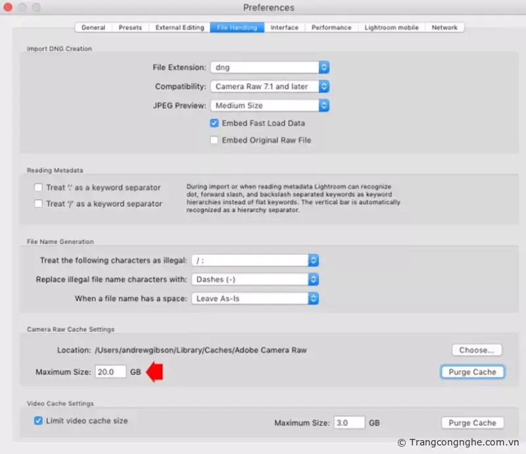
Task: Uncheck Embed Fast Load Data
Action: (214, 123)
